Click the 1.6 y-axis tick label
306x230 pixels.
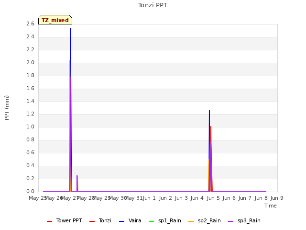[30, 88]
